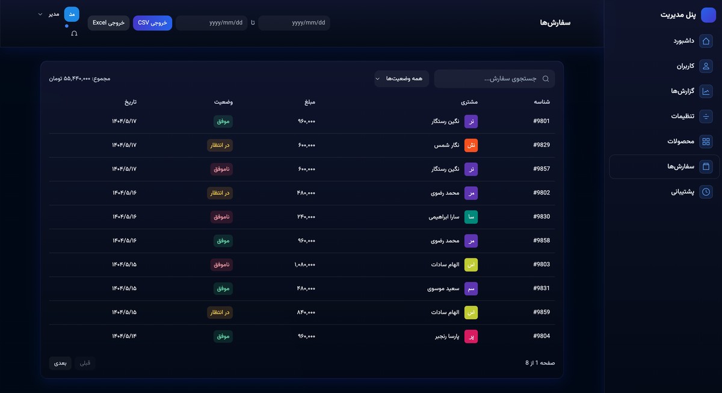Click the کاربران user icon in sidebar
722x393 pixels.
click(706, 66)
